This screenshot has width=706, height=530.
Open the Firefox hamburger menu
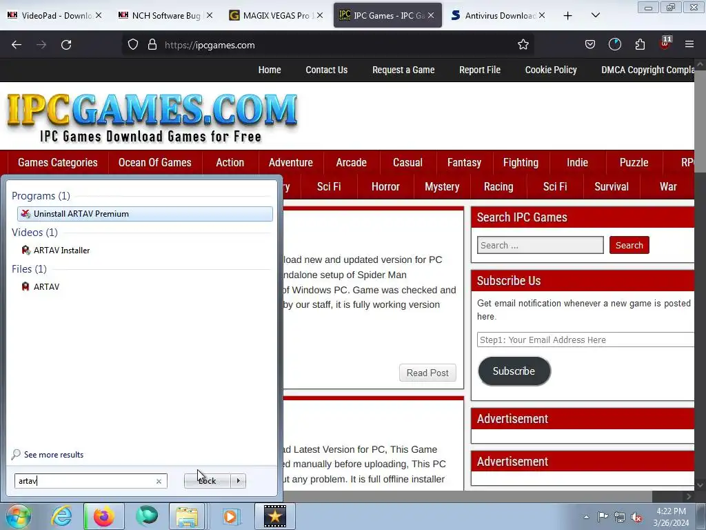click(x=689, y=45)
